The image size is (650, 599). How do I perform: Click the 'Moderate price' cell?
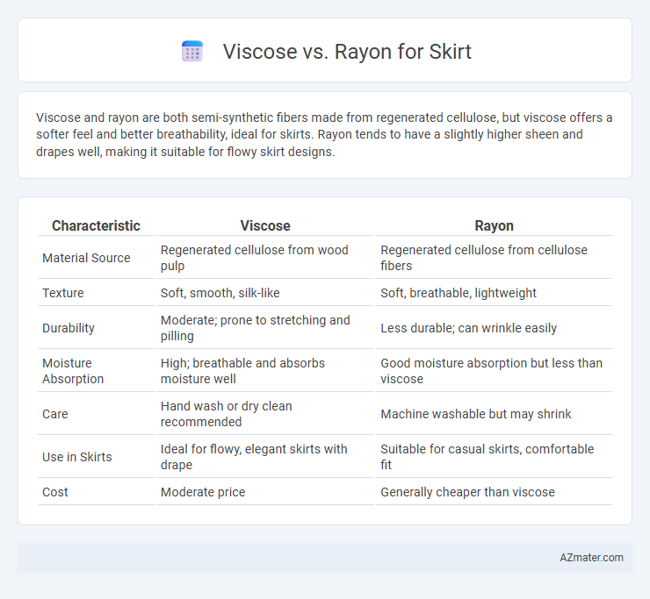(x=265, y=492)
